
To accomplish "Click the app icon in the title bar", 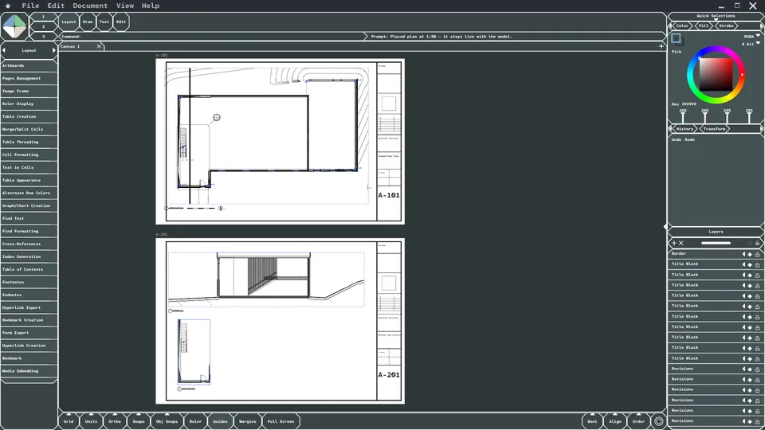I will click(8, 6).
